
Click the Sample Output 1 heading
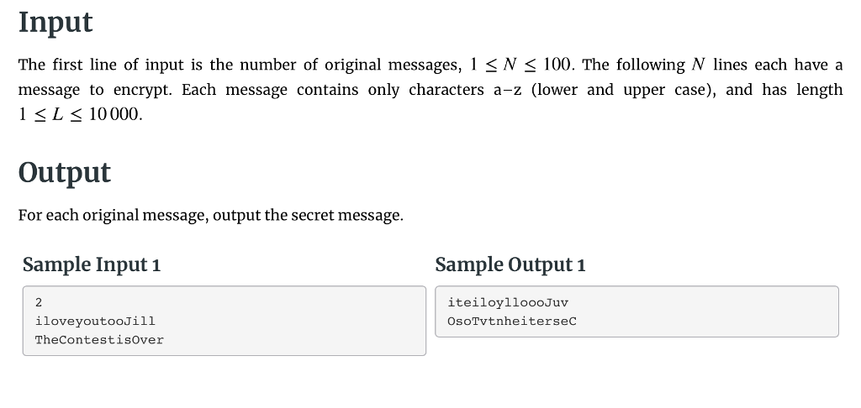pos(510,264)
